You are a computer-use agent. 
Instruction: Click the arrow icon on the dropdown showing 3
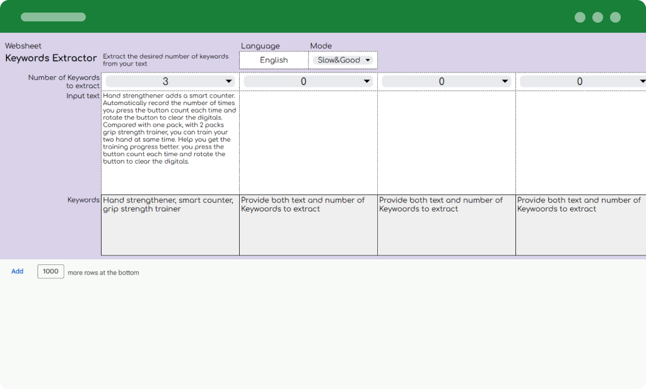(230, 81)
